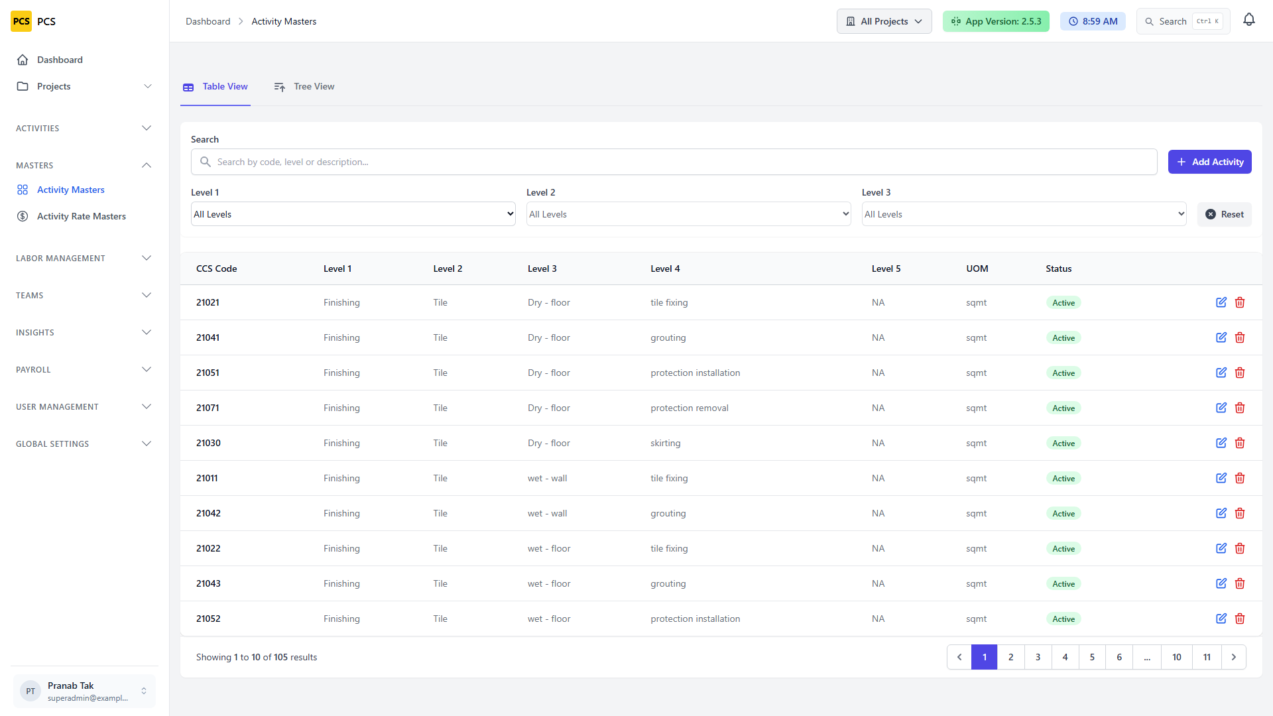Image resolution: width=1273 pixels, height=716 pixels.
Task: Open the Level 2 filter dropdown
Action: [x=689, y=214]
